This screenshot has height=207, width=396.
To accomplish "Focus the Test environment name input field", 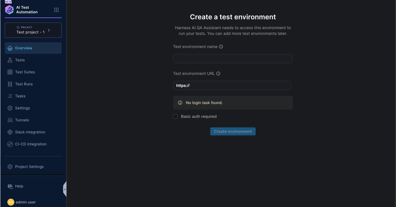I will (233, 59).
